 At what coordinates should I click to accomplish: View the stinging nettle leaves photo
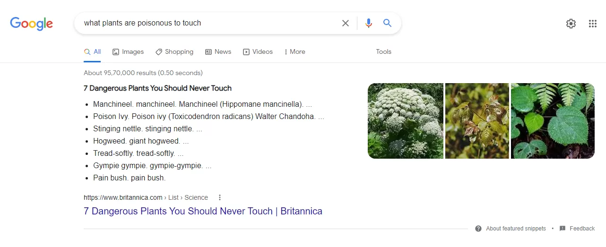click(x=553, y=121)
